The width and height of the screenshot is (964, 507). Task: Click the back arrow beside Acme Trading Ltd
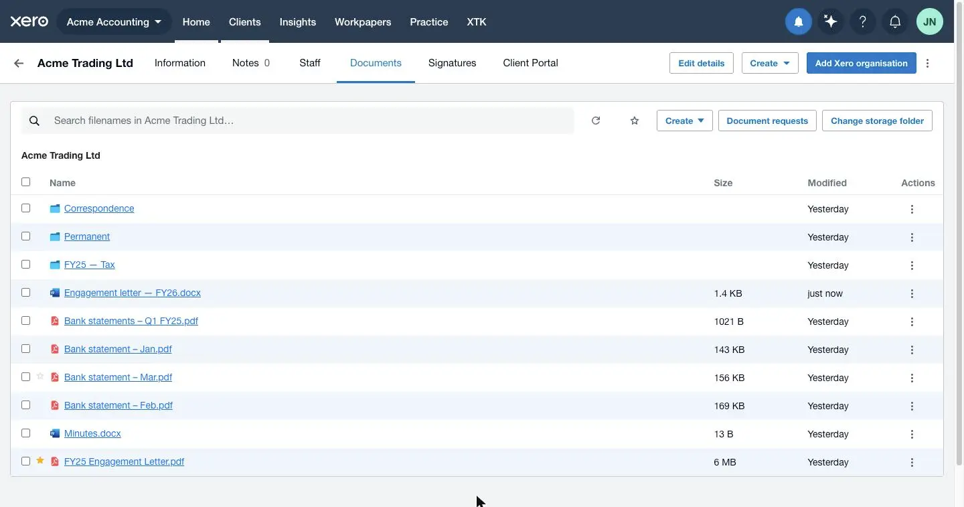[x=19, y=63]
